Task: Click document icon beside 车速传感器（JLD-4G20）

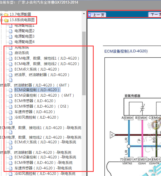Action: click(x=10, y=112)
